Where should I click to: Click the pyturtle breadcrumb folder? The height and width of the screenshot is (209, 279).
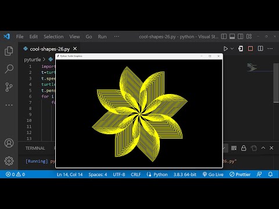point(33,60)
